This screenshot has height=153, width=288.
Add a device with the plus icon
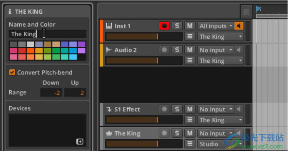(80, 142)
